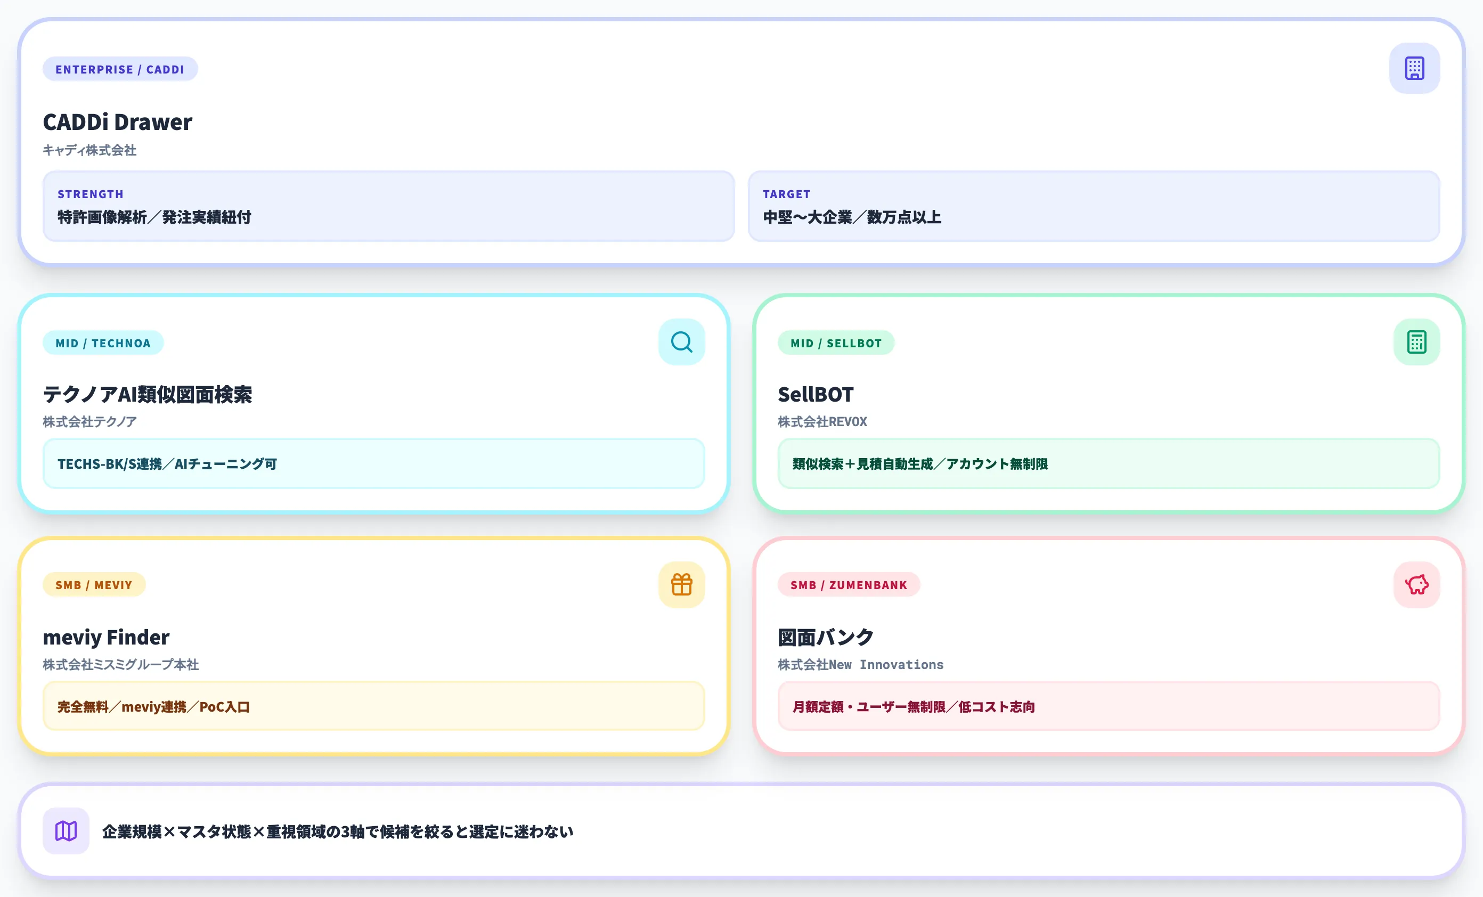Viewport: 1483px width, 897px height.
Task: Click the building icon on CADDi Drawer card
Action: click(x=1414, y=68)
